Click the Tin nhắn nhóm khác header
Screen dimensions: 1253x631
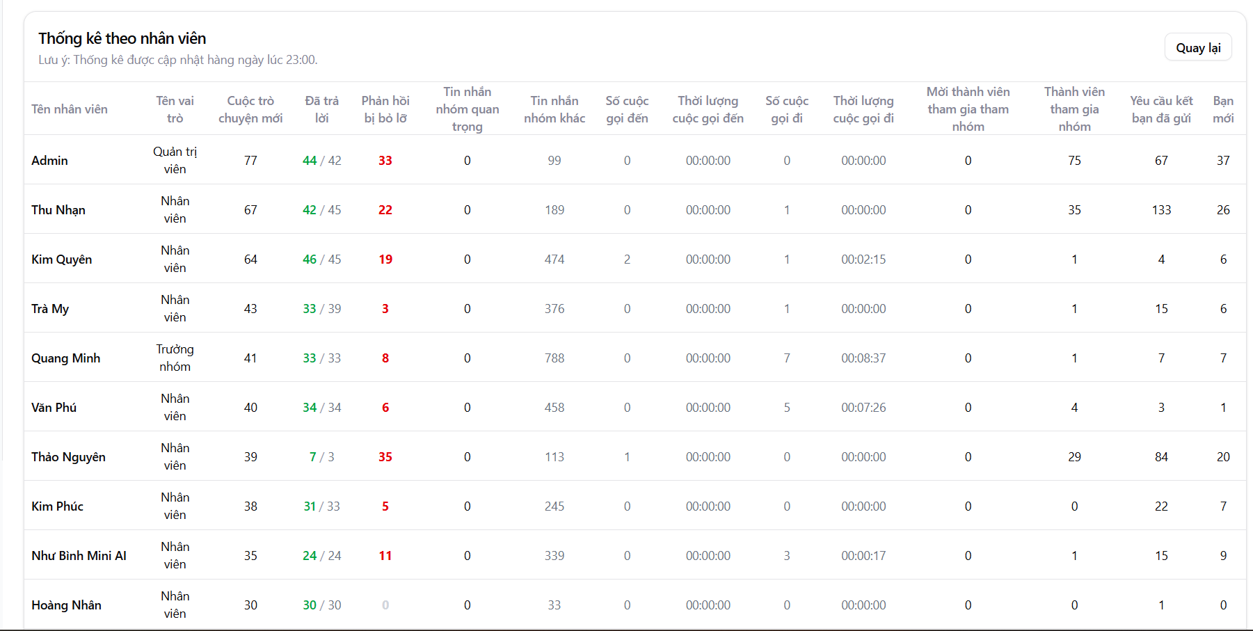coord(554,109)
